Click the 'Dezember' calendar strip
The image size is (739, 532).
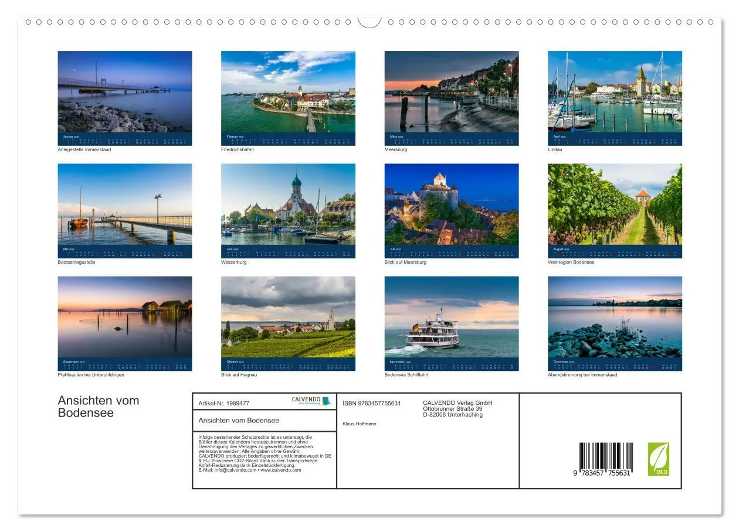tap(615, 364)
